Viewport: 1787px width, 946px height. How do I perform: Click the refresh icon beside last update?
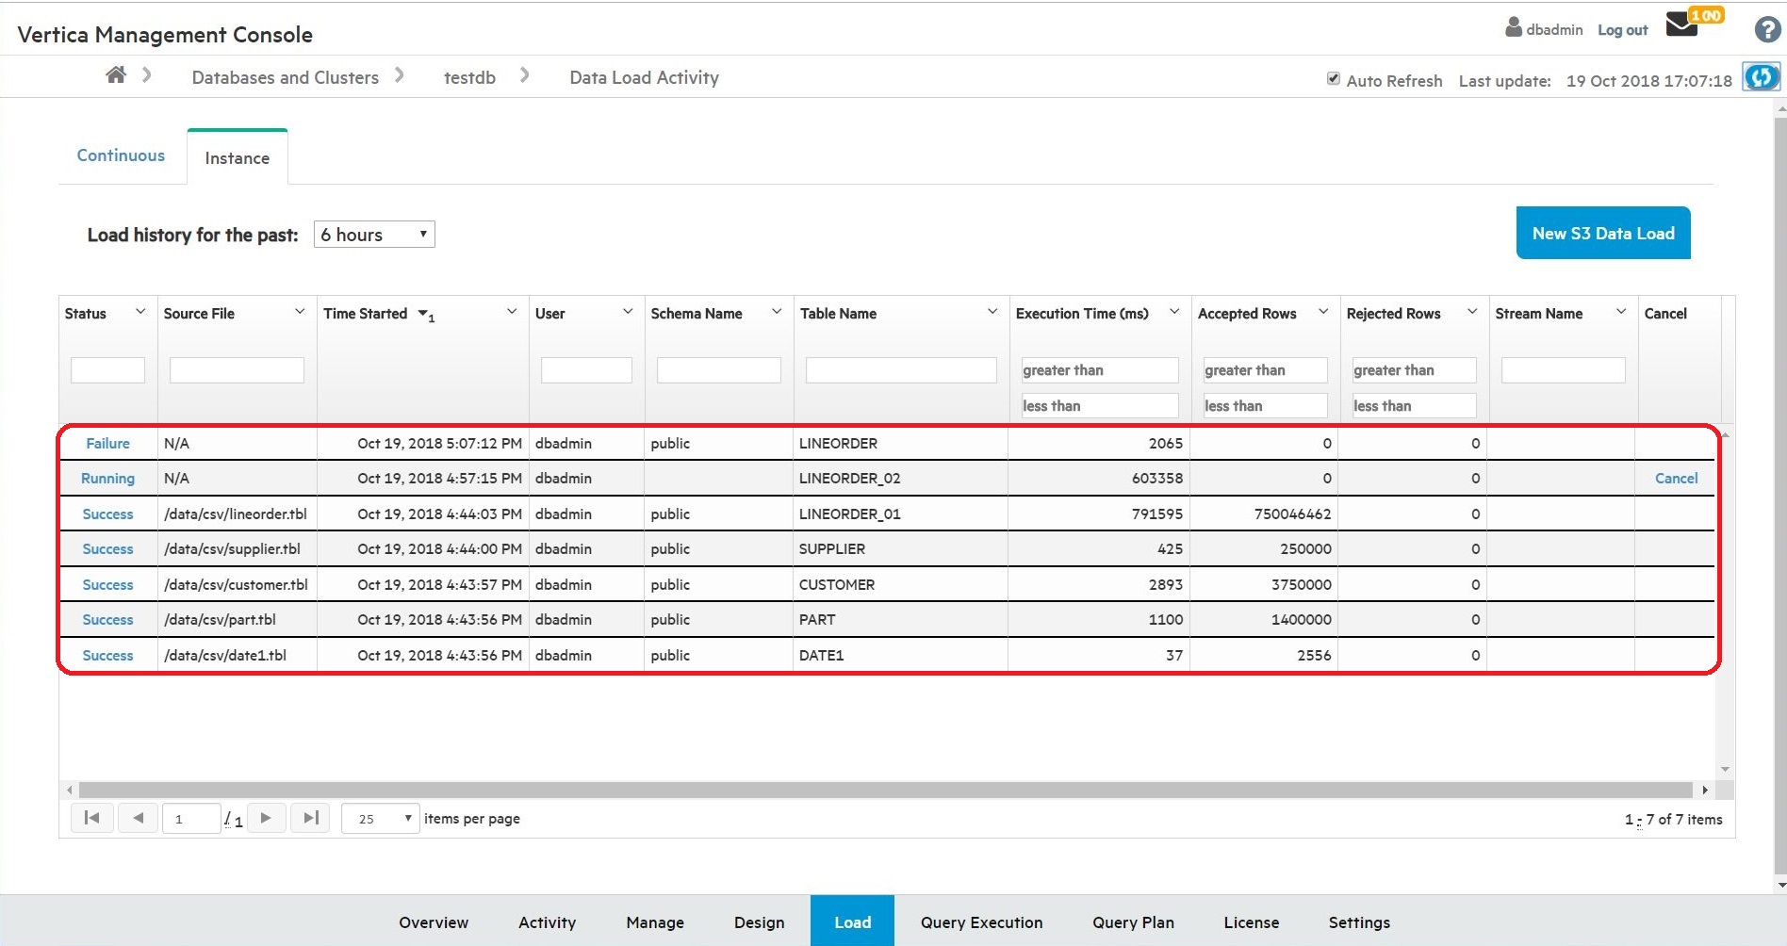coord(1761,78)
